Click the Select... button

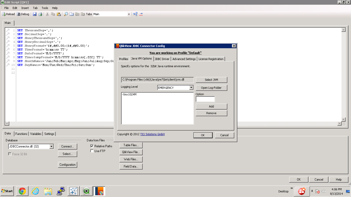click(67, 154)
